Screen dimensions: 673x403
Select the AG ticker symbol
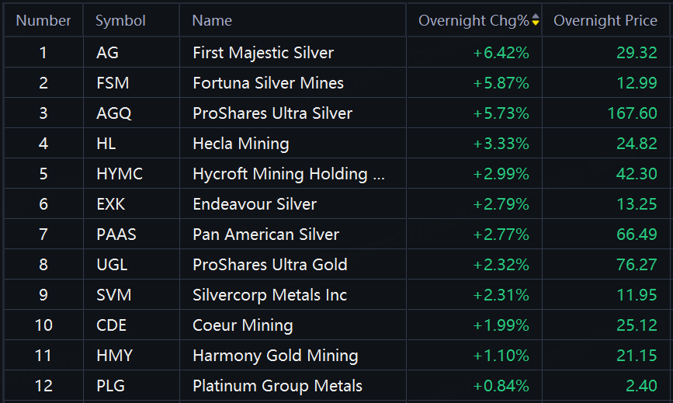(x=108, y=53)
